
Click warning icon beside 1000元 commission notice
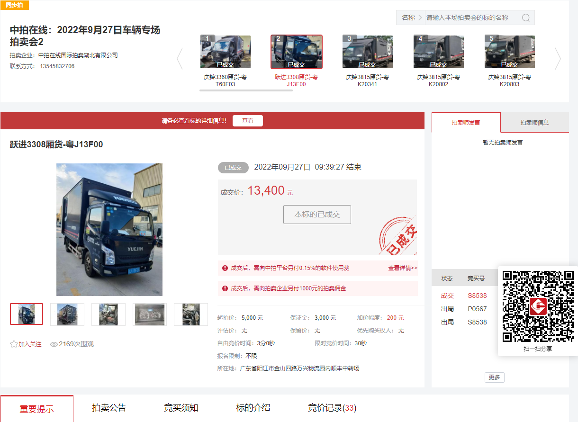(225, 288)
